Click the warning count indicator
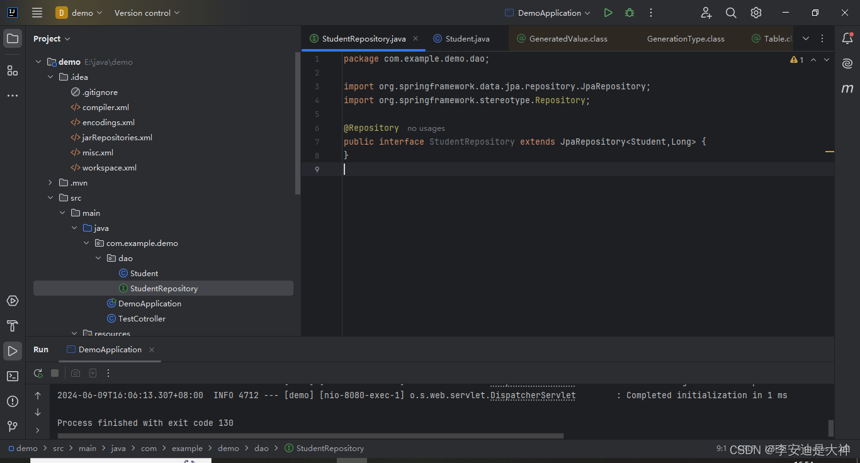The width and height of the screenshot is (860, 463). click(x=797, y=60)
